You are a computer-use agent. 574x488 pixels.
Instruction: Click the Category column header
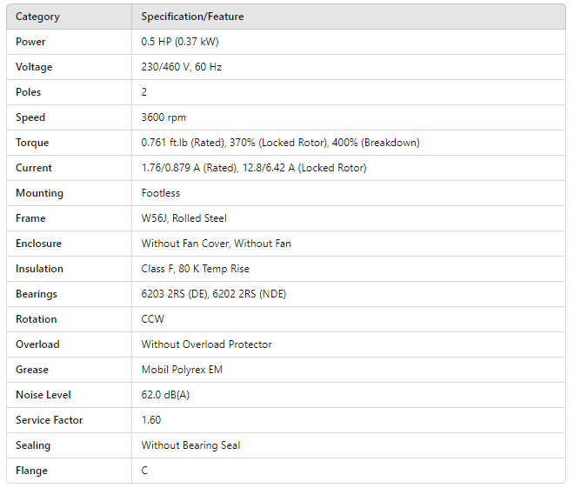point(38,17)
